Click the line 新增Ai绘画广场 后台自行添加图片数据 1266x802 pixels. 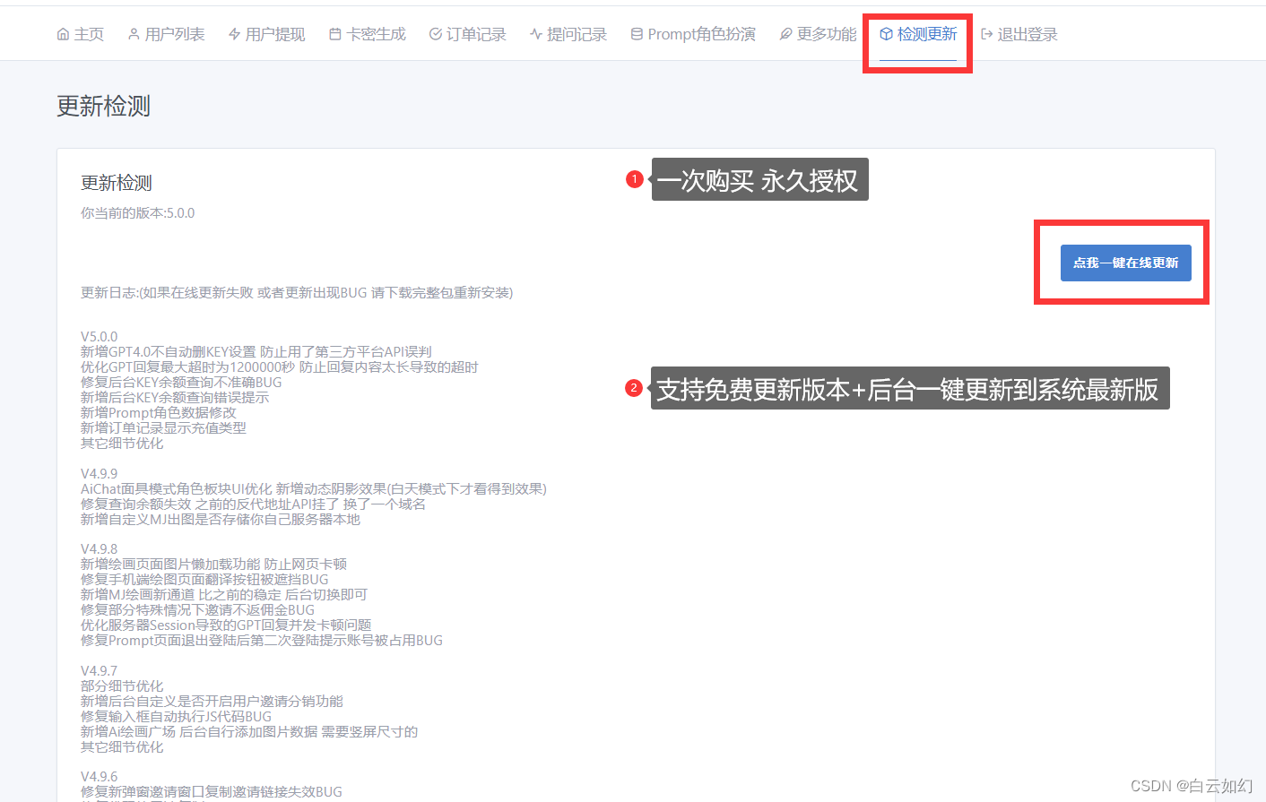click(x=249, y=732)
